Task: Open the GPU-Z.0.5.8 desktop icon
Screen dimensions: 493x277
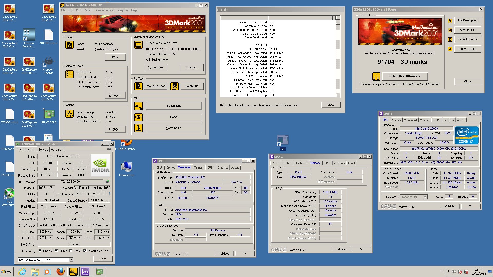Action: 49,116
